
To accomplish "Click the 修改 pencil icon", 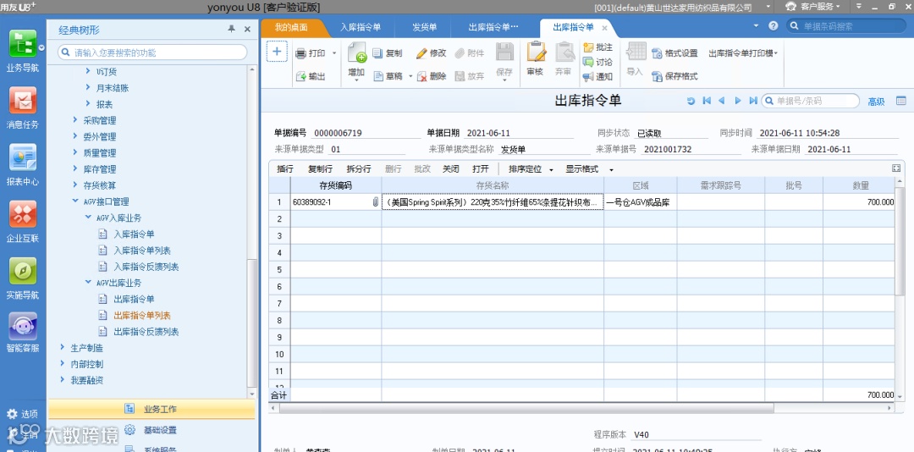I will (x=421, y=53).
